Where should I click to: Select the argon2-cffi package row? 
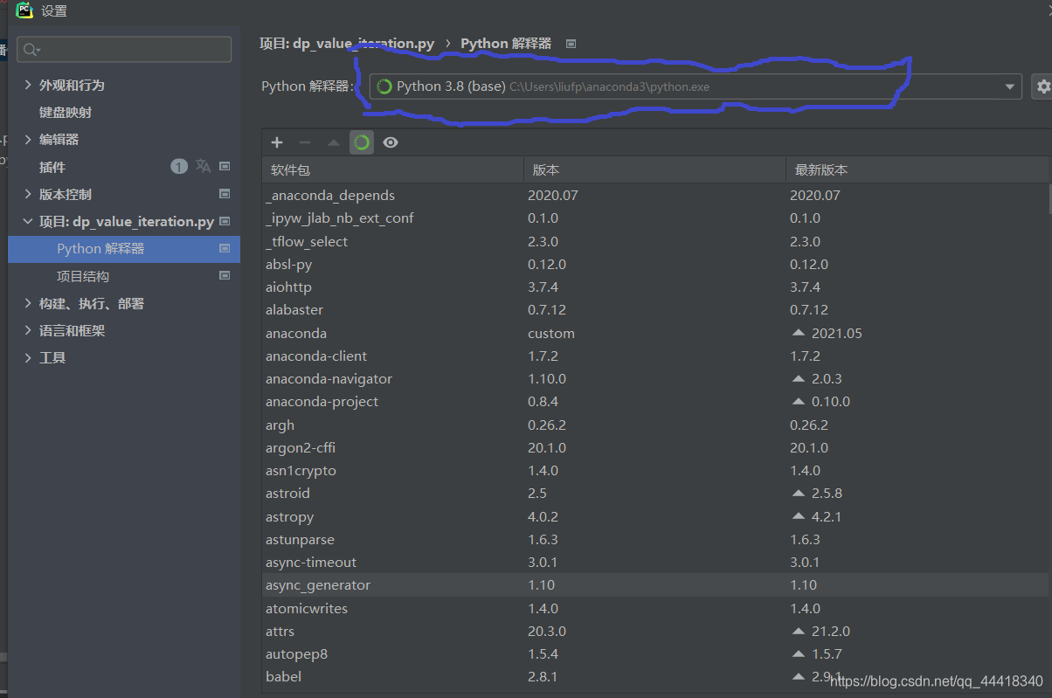click(655, 448)
